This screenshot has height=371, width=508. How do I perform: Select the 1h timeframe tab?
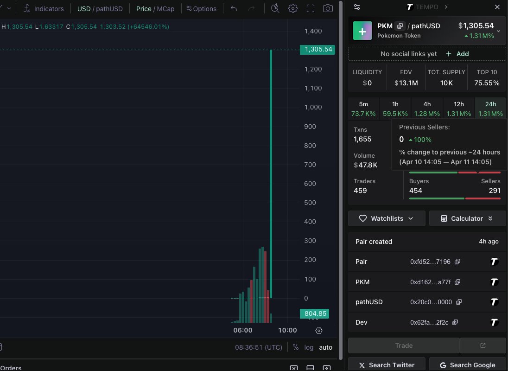395,109
